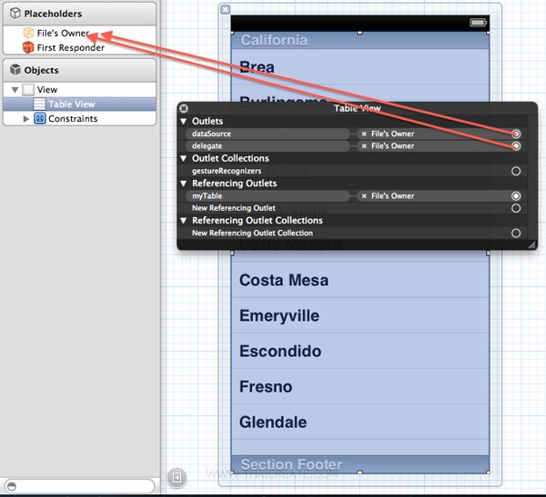Click the gestureRecognizers row text
This screenshot has width=546, height=497.
click(227, 171)
